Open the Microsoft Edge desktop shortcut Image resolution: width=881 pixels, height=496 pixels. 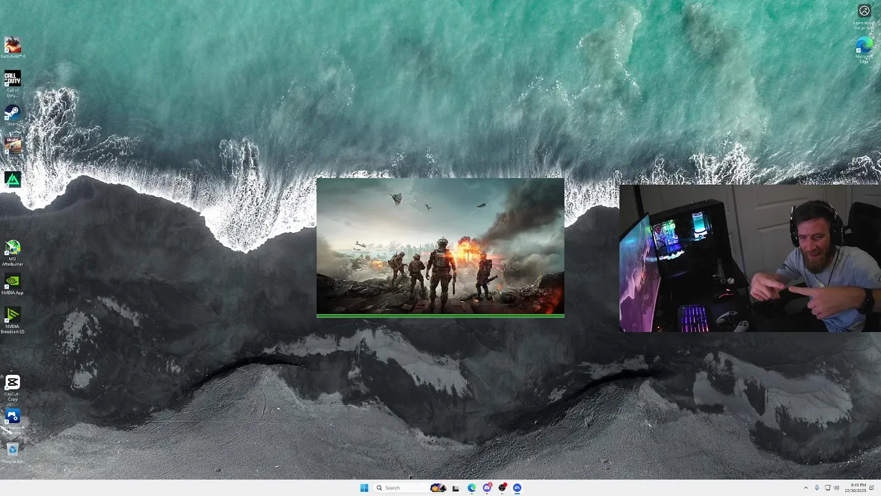coord(864,51)
